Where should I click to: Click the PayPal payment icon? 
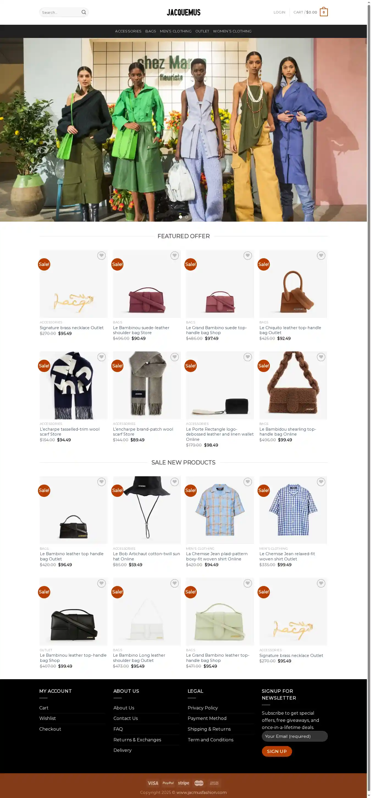pyautogui.click(x=168, y=783)
